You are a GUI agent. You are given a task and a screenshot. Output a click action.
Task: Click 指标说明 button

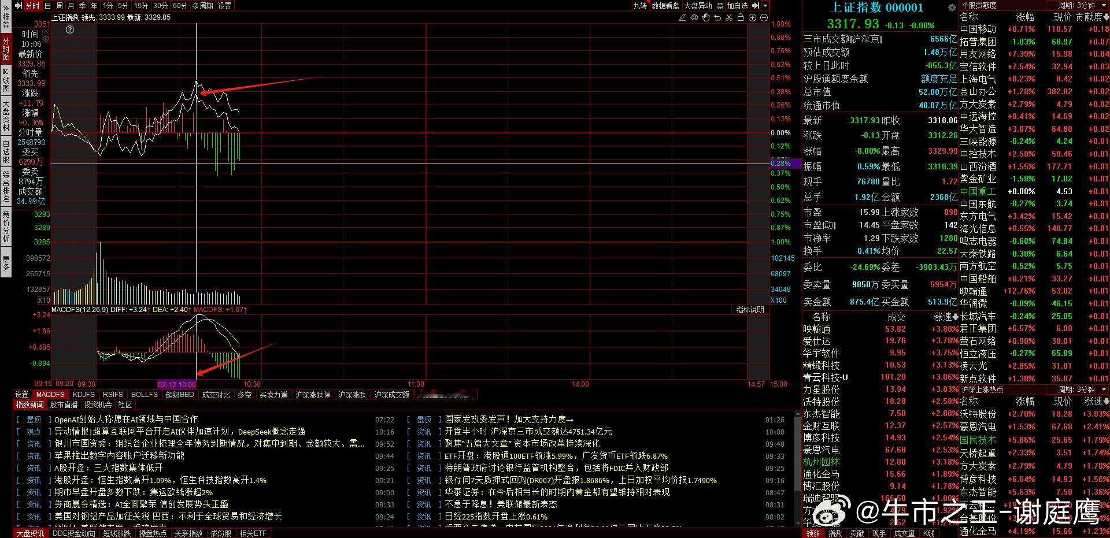(750, 310)
